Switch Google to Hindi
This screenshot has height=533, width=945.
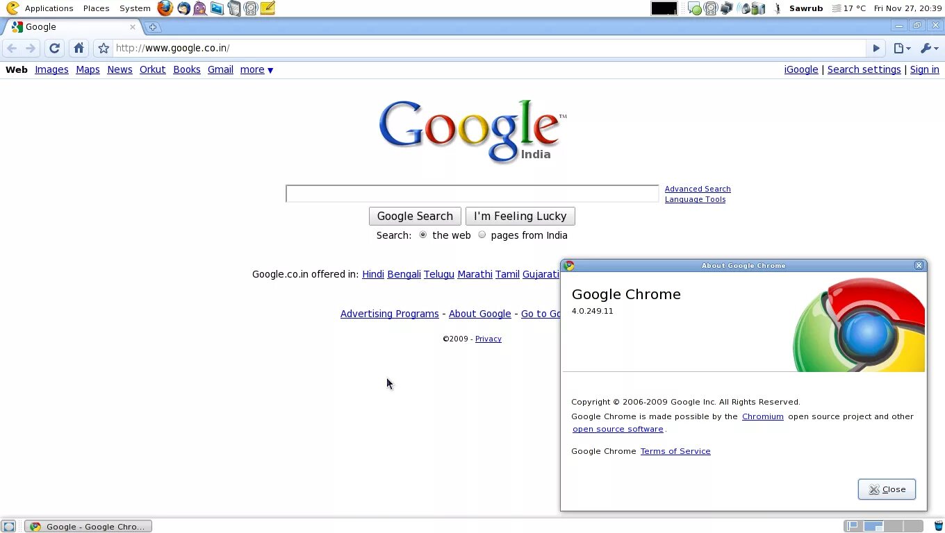[x=373, y=274]
